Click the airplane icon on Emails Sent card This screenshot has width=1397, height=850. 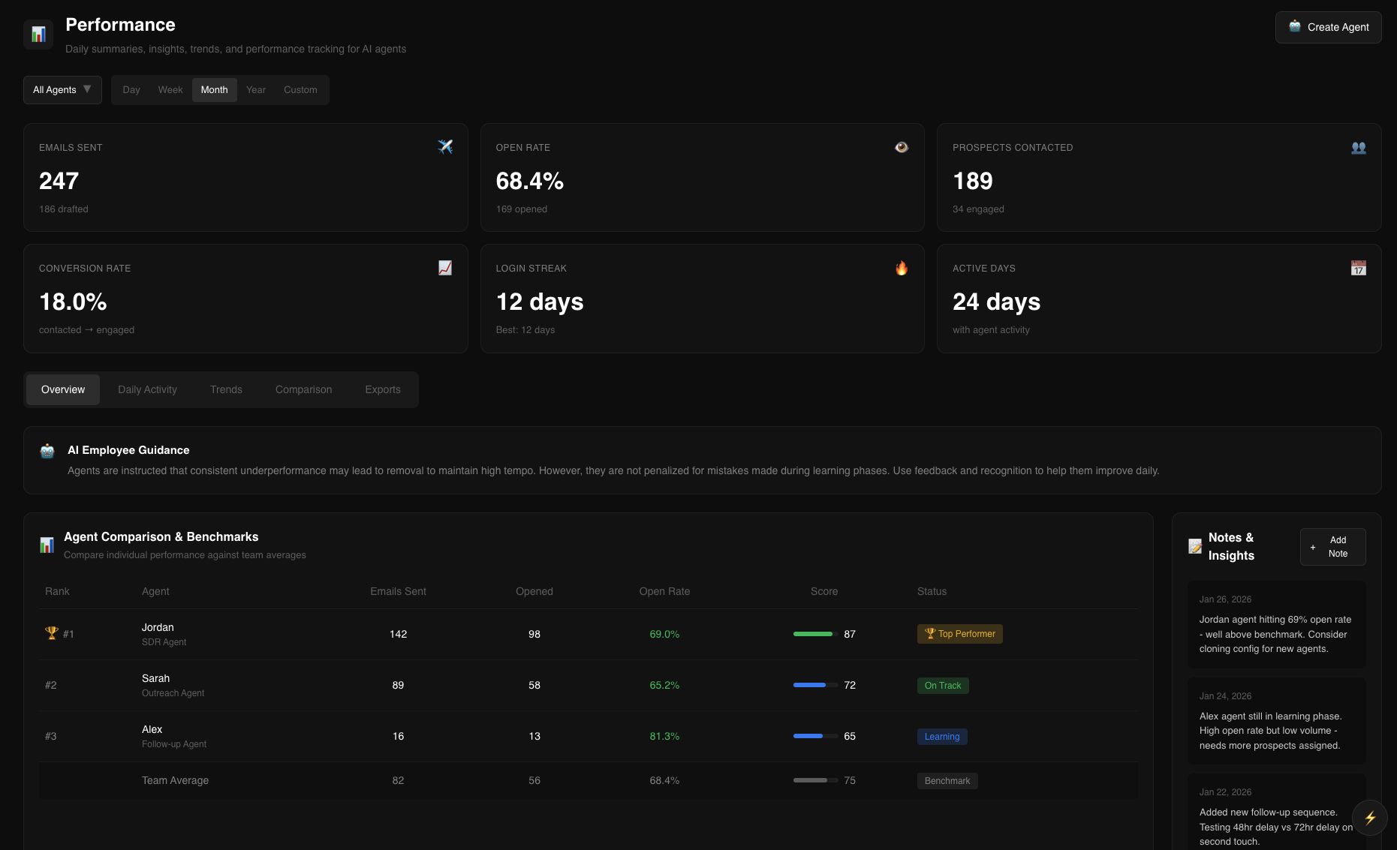click(445, 147)
